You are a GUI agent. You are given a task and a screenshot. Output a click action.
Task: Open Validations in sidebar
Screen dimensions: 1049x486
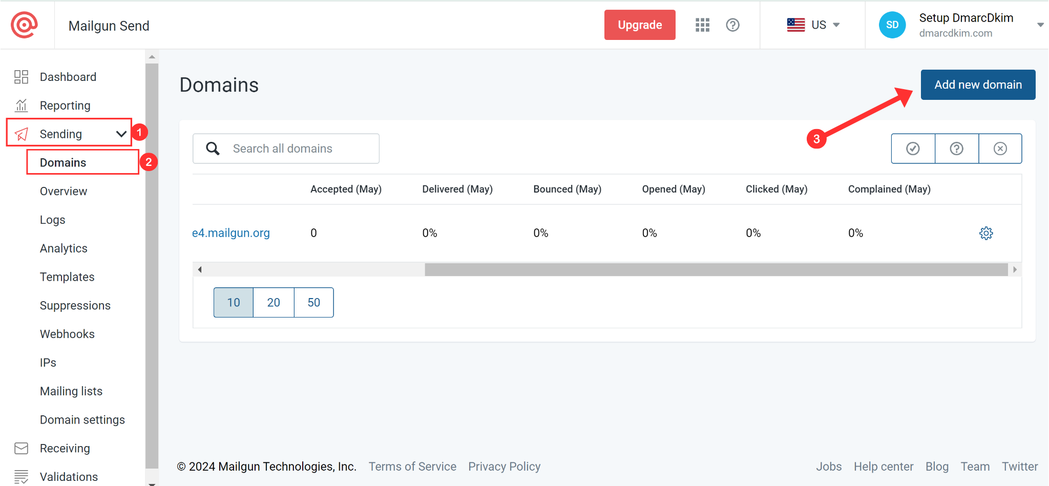(69, 477)
